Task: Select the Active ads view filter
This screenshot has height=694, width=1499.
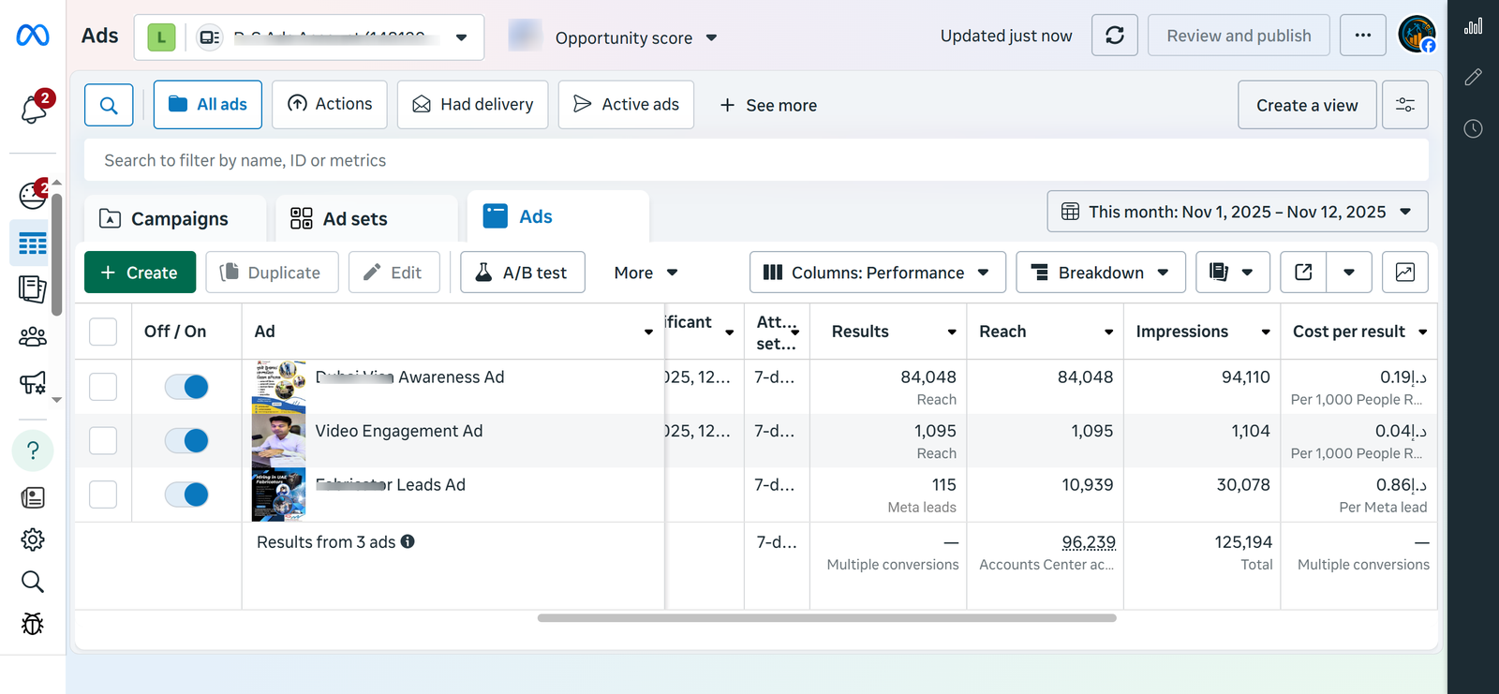Action: point(626,104)
